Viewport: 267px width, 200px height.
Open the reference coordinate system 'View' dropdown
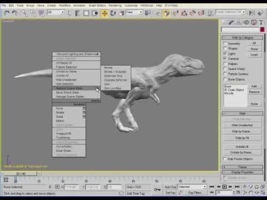click(134, 12)
